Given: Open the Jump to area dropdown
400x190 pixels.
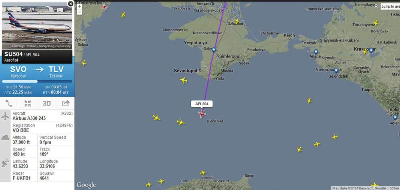Looking at the screenshot, I should coord(390,6).
